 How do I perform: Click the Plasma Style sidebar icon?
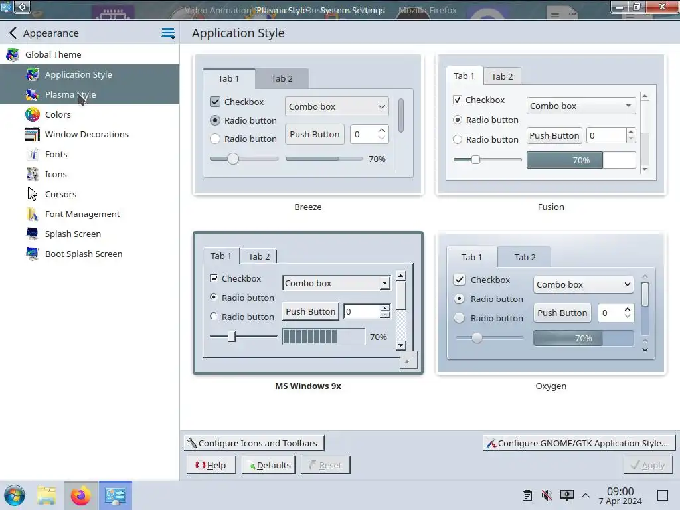click(x=32, y=94)
